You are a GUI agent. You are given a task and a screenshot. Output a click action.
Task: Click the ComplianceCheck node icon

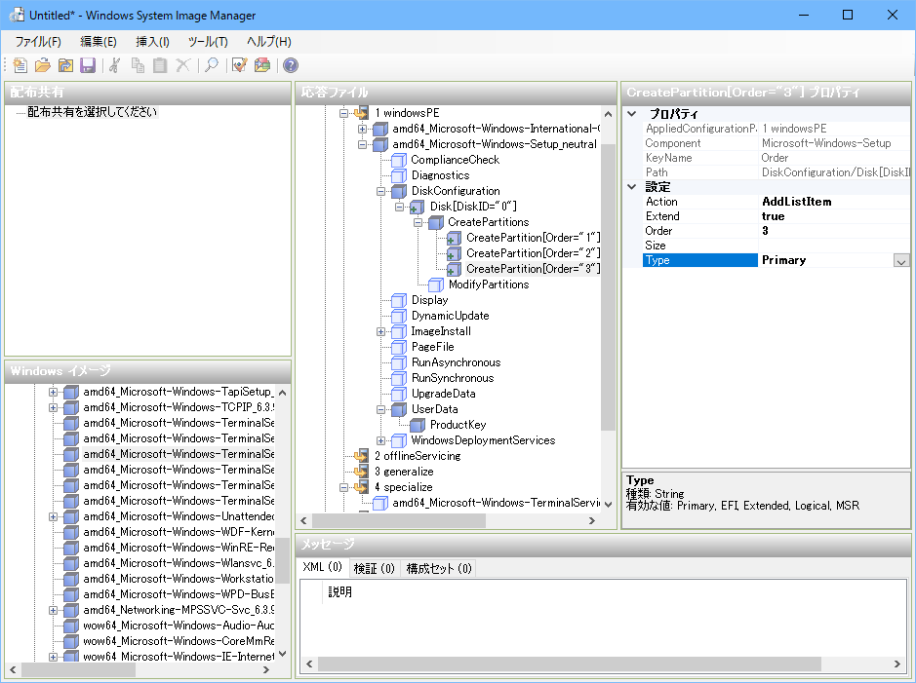click(399, 160)
